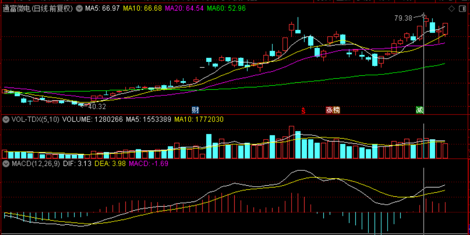This screenshot has height=235, width=470.
Task: Click the red S marker under chart
Action: point(303,110)
